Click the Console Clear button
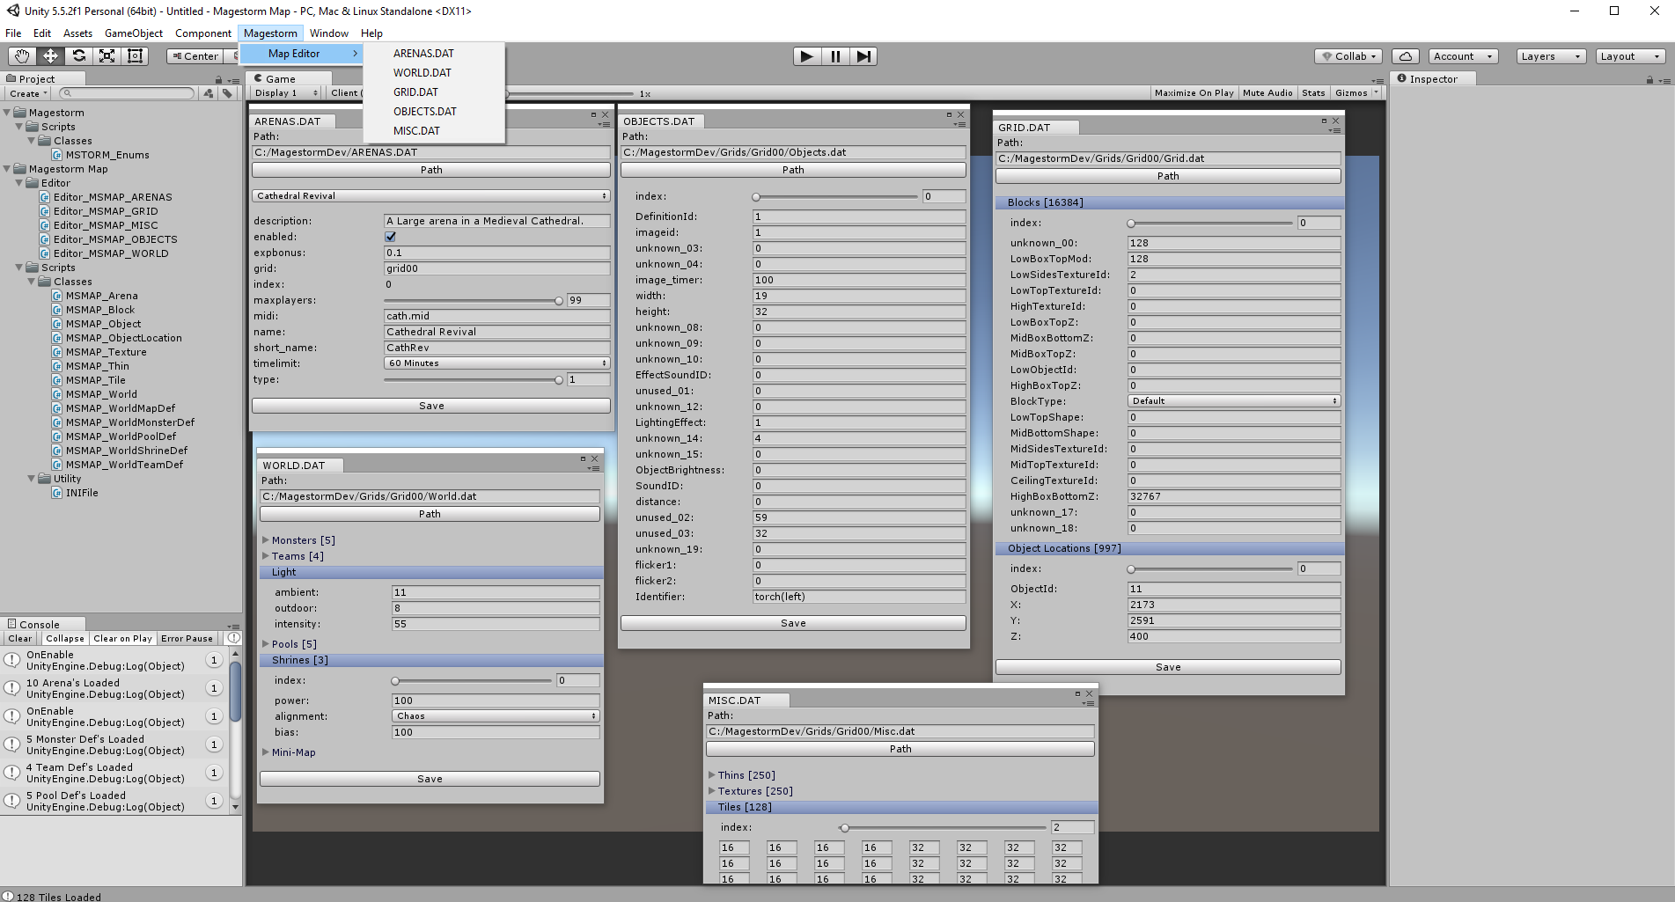This screenshot has height=902, width=1675. [x=20, y=638]
